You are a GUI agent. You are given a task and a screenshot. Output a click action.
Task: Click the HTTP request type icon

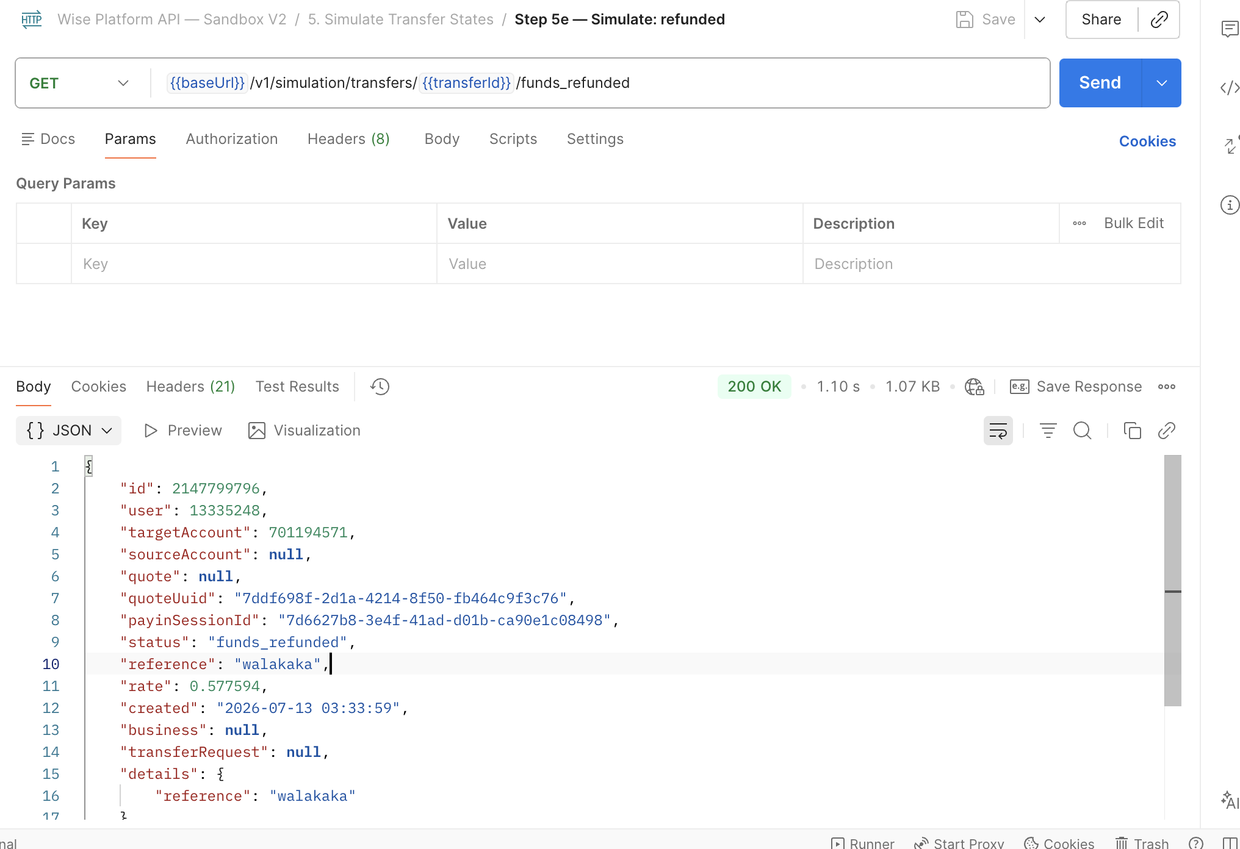31,20
